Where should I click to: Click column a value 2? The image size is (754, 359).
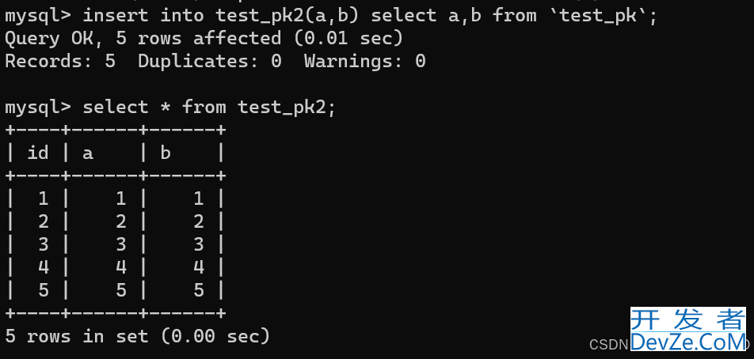[121, 221]
